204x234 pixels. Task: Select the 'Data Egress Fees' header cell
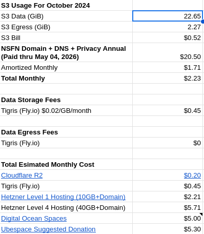(66, 132)
